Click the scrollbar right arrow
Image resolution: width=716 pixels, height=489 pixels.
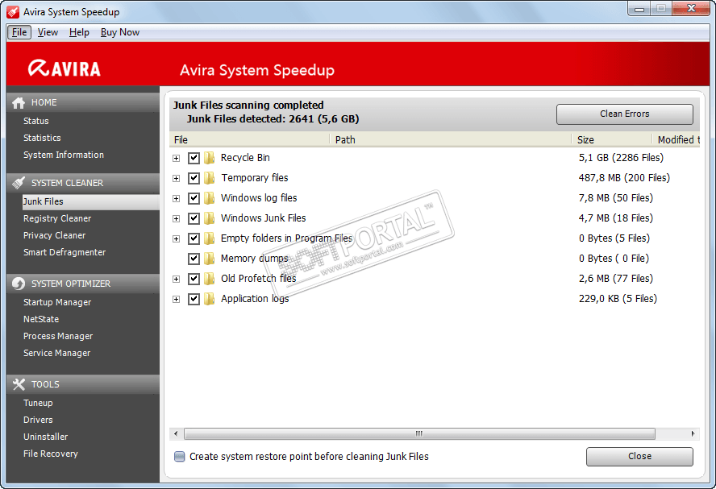click(693, 433)
